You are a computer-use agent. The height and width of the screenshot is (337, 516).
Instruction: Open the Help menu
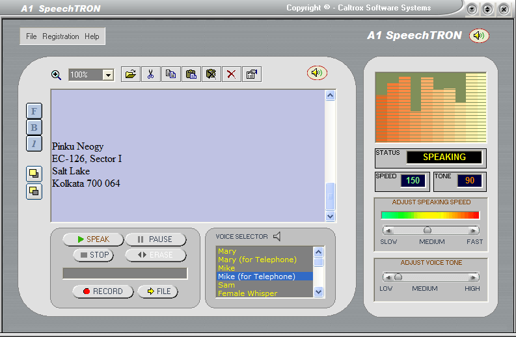(x=92, y=36)
